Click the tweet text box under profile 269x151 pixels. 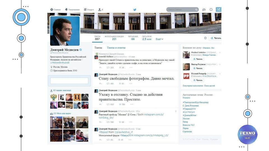pos(69,81)
